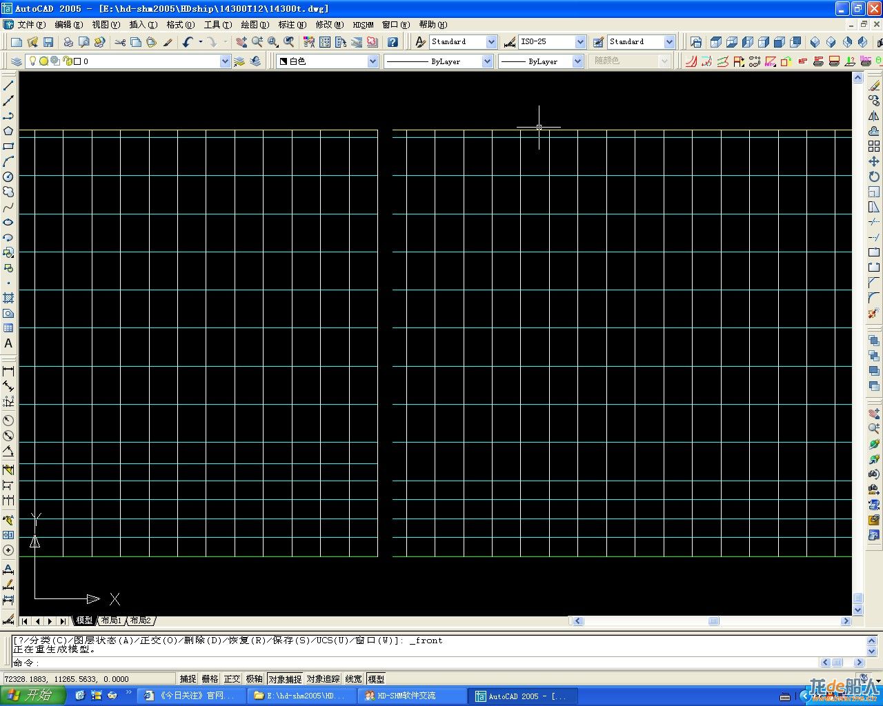
Task: Click the first layout tab navigation arrow
Action: pos(25,621)
